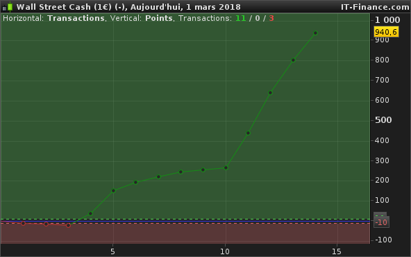Select the data point at transaction 10
411x257 pixels.
(226, 168)
